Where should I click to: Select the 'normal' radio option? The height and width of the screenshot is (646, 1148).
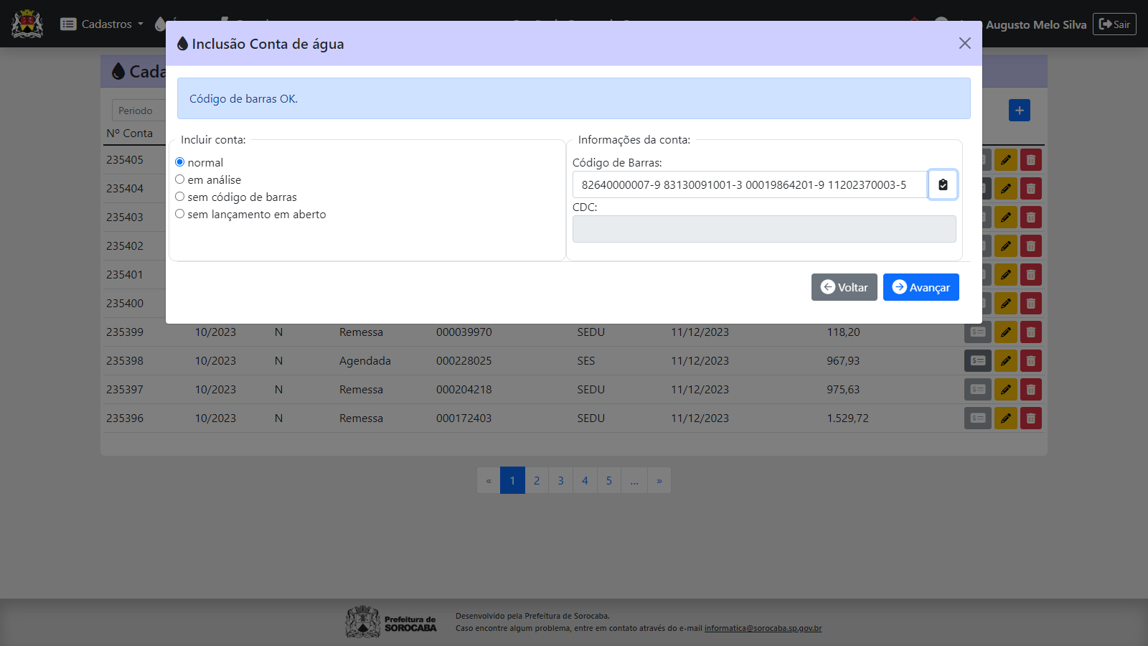[180, 162]
